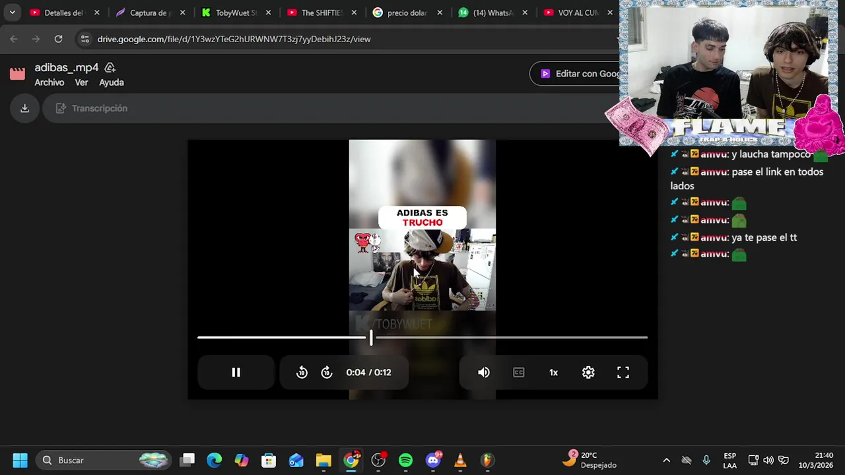Open the 1x playback speed menu
This screenshot has height=475, width=845.
tap(554, 372)
